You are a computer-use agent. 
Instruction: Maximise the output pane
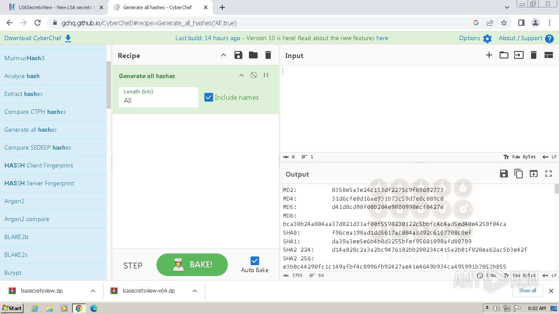tap(549, 174)
